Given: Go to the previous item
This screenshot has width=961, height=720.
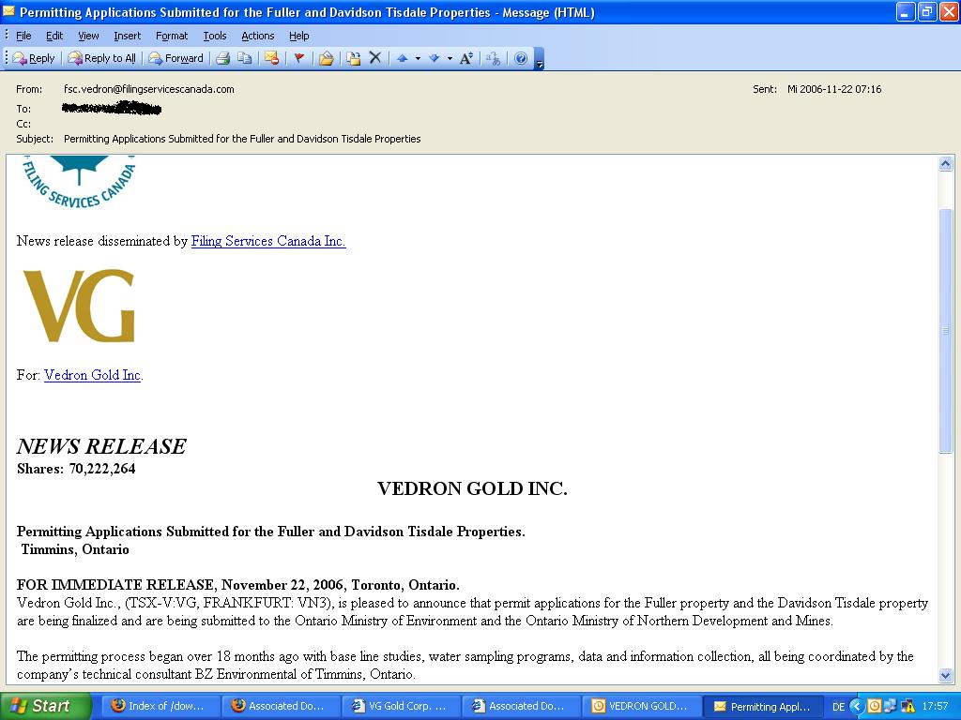Looking at the screenshot, I should [404, 57].
